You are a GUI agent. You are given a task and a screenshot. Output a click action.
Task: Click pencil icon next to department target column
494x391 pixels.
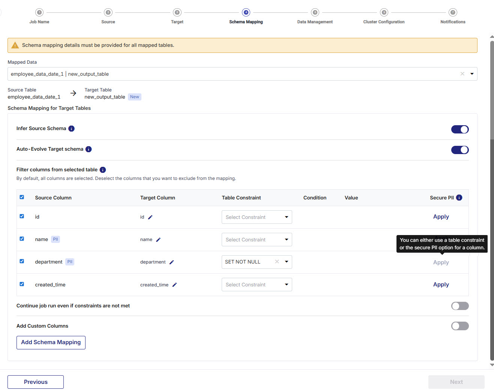pyautogui.click(x=171, y=262)
